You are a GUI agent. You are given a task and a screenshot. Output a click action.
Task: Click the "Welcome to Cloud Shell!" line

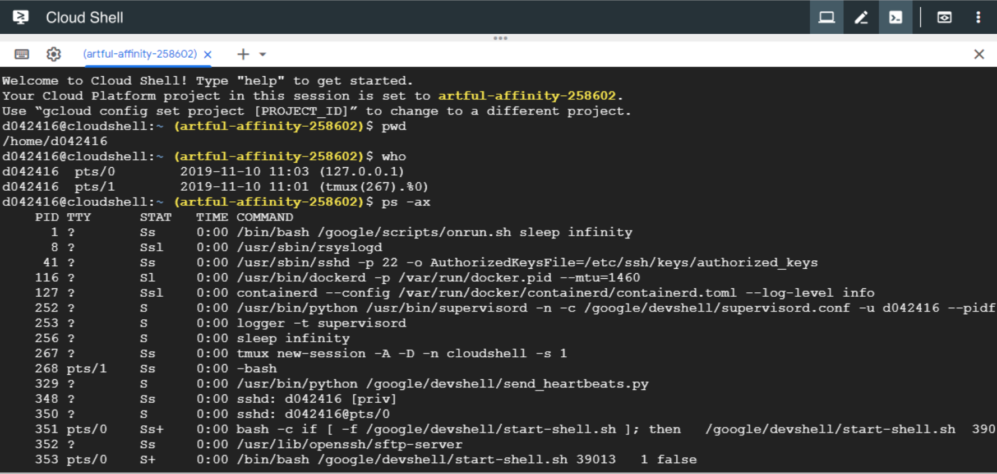207,81
